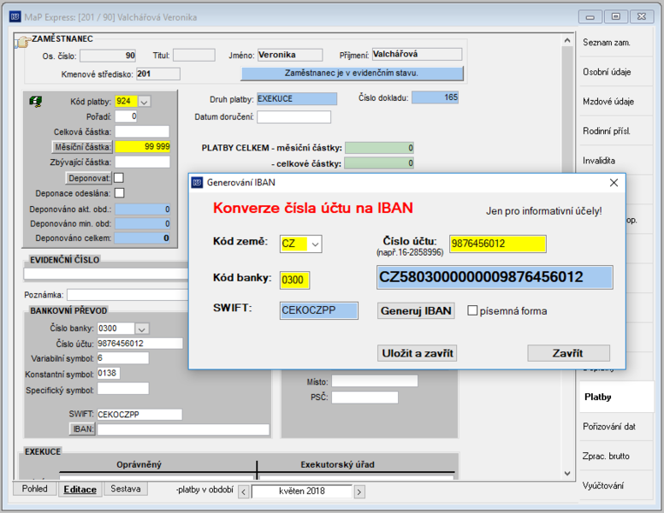Click the Titul input field

pos(194,55)
